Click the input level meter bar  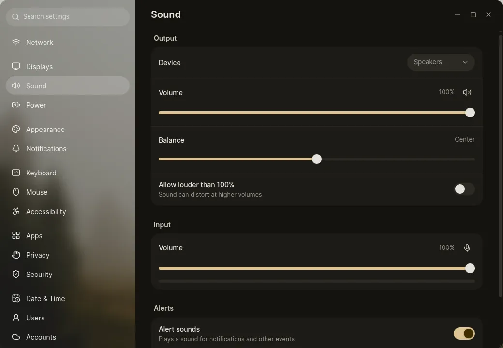point(317,281)
